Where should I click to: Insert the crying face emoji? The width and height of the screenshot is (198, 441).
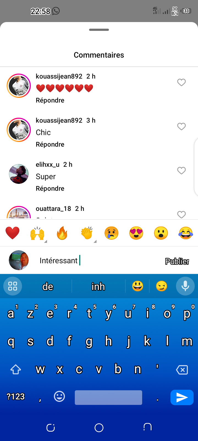coord(111,233)
